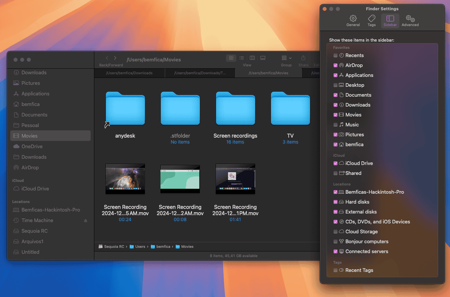Click the Users folder in path bar
Screen dimensions: 450x297
pyautogui.click(x=140, y=247)
